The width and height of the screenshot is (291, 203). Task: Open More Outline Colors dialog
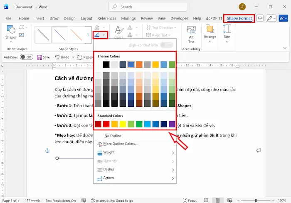(x=120, y=144)
